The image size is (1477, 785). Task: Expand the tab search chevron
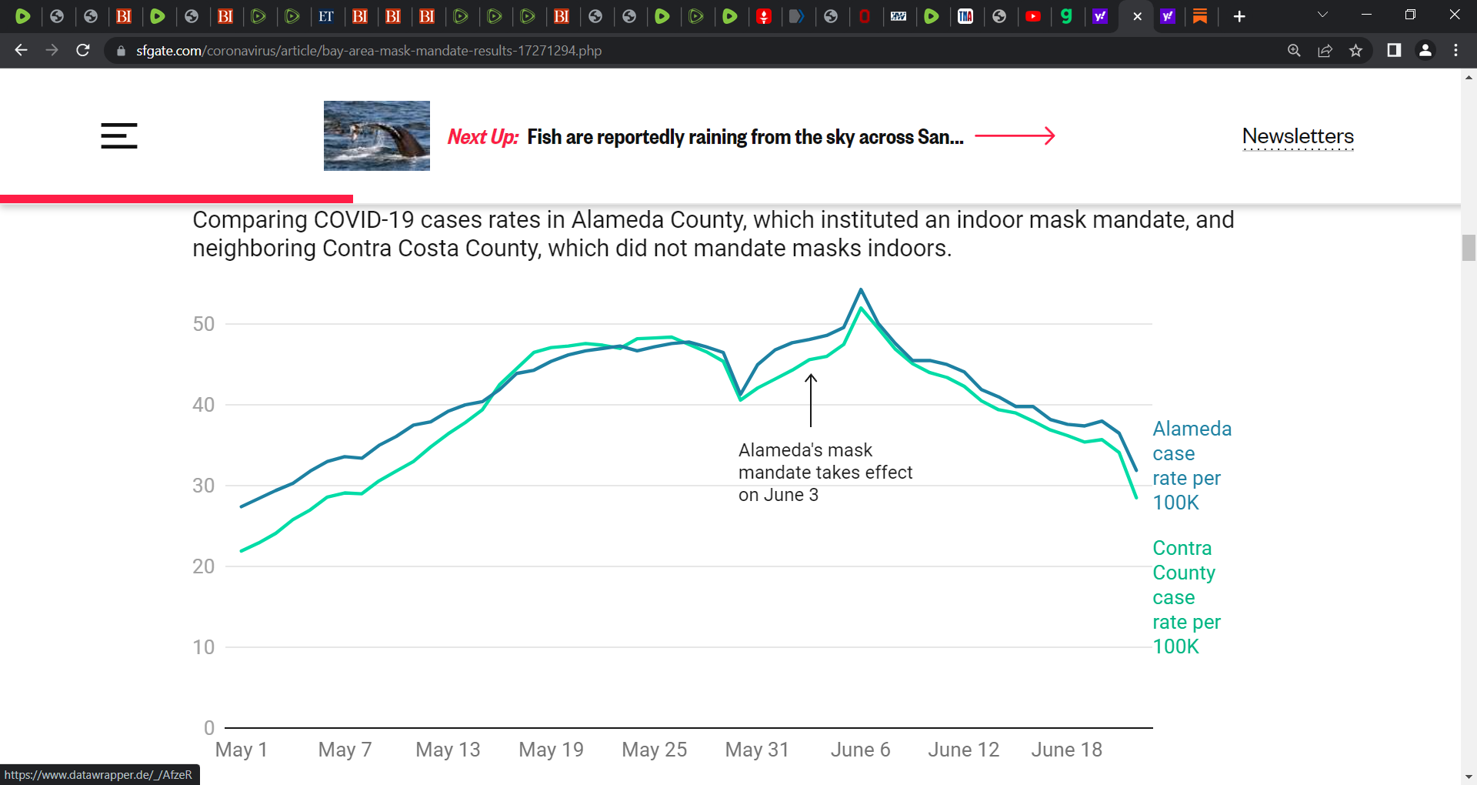click(1322, 15)
